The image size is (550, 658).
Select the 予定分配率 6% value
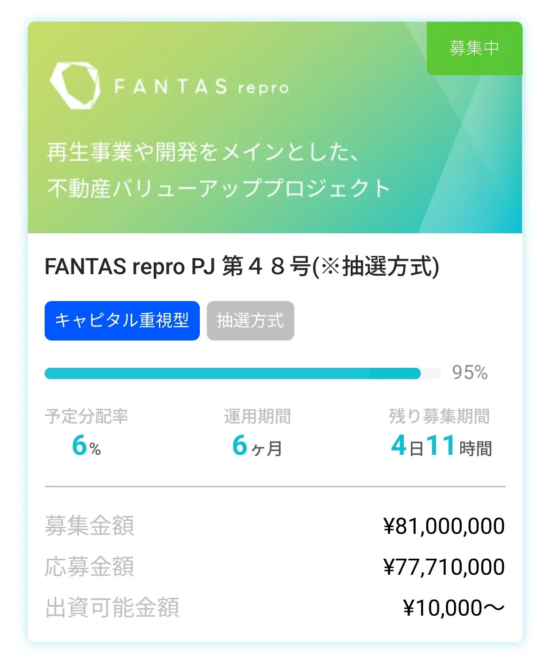86,445
